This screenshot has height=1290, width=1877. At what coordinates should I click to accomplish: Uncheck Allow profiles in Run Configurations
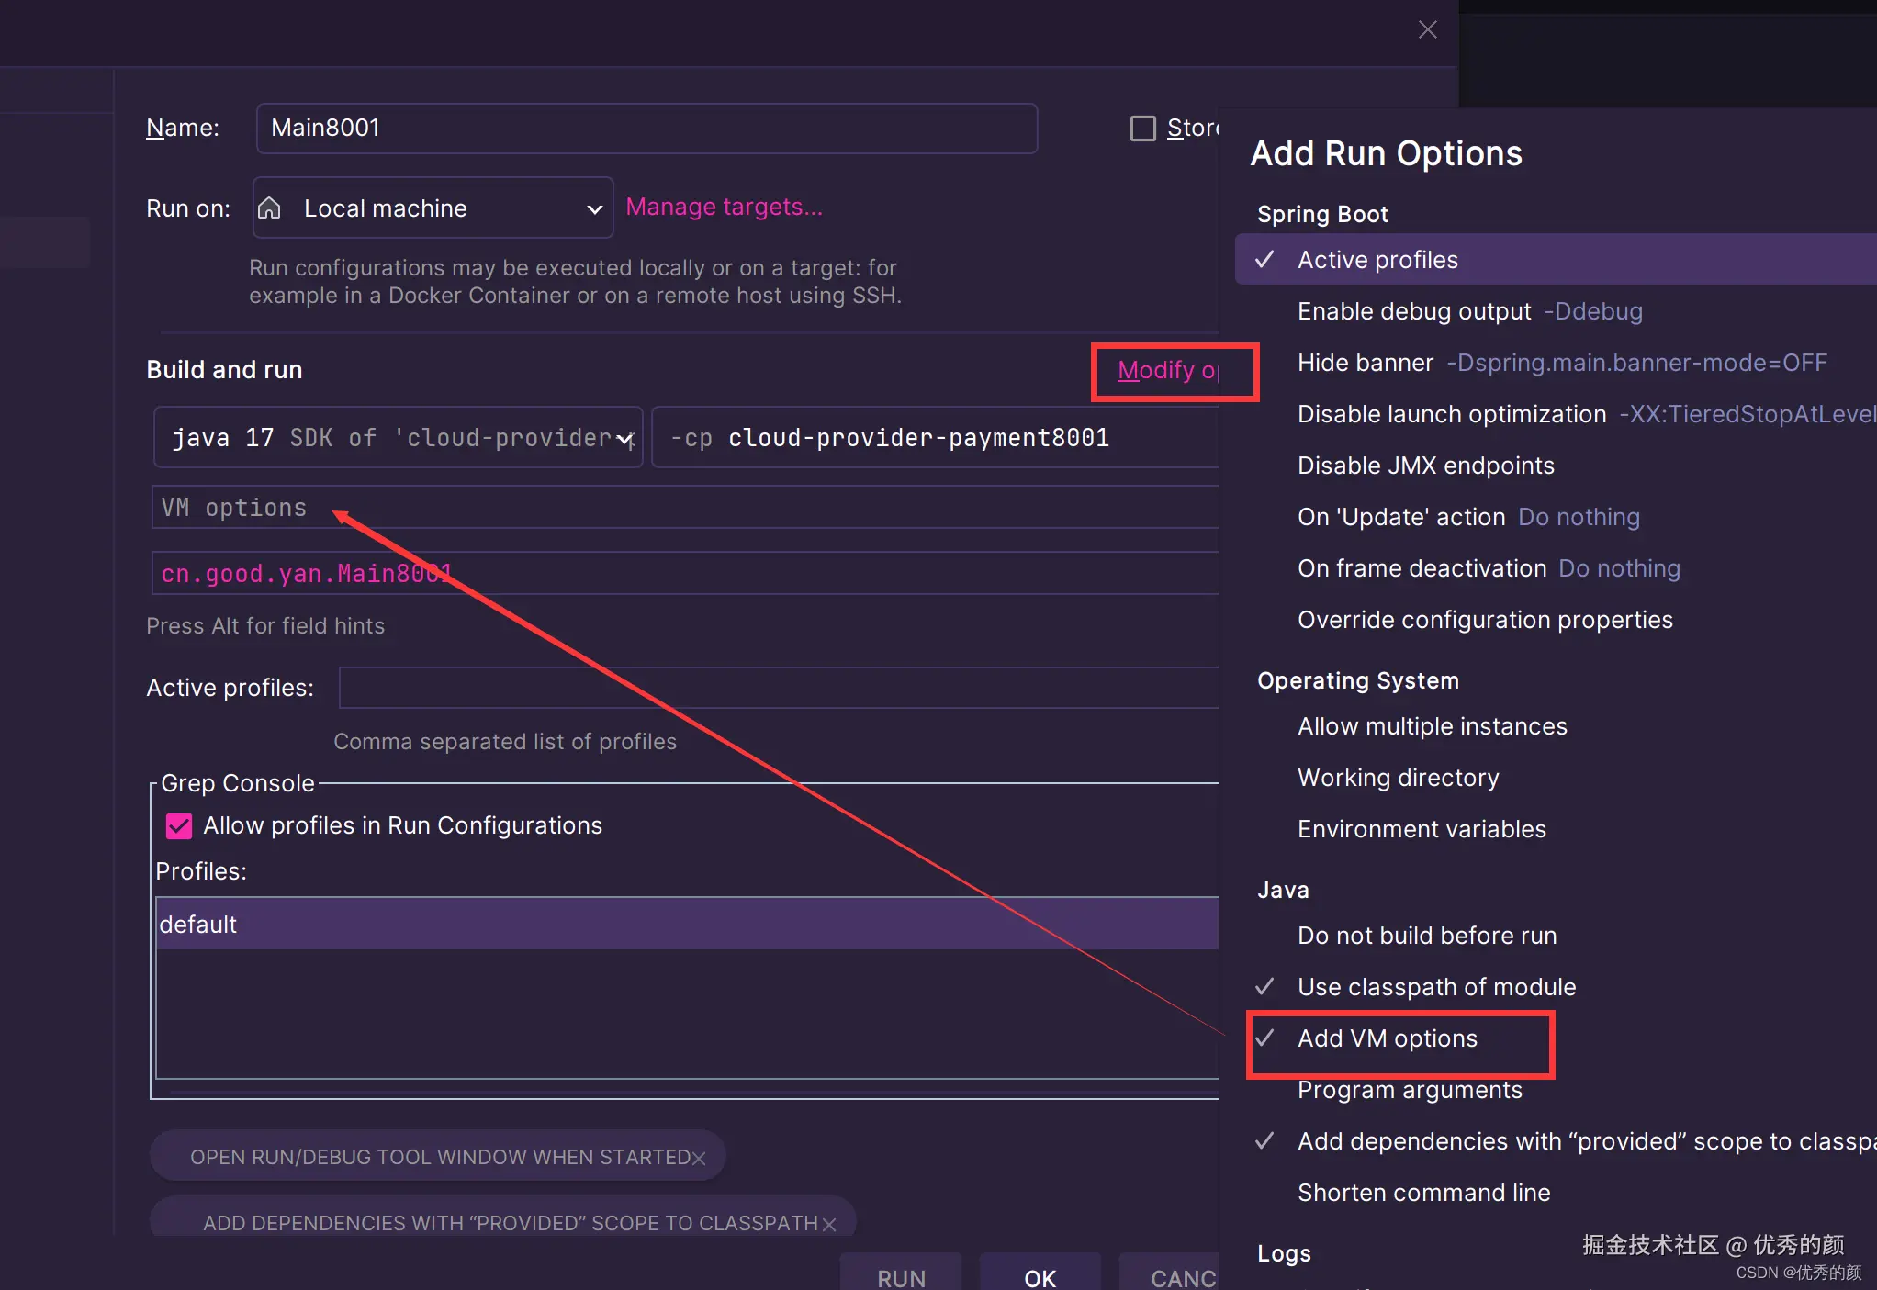click(179, 826)
